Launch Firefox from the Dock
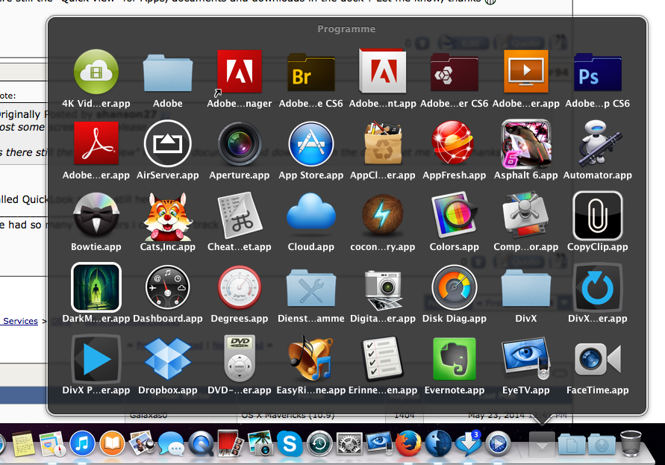The image size is (665, 465). coord(408,444)
